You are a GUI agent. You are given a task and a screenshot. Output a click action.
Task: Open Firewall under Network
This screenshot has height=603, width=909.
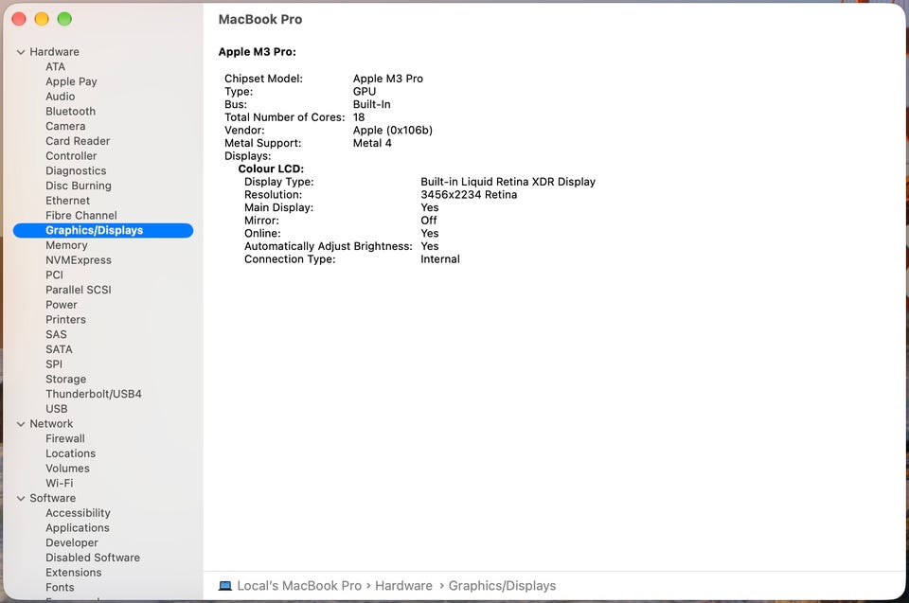(65, 439)
